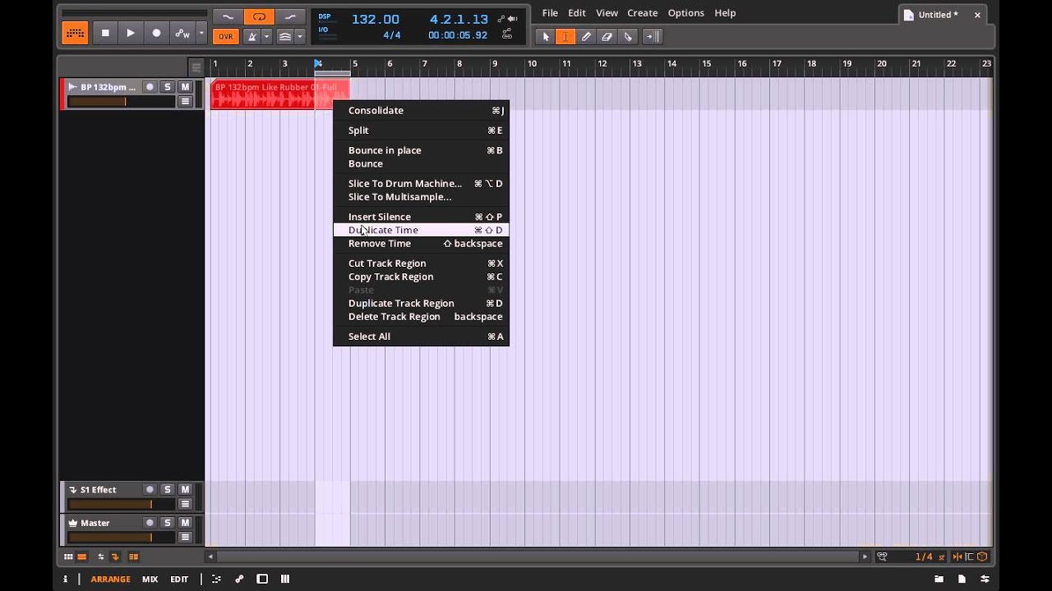Click the automation follow icon in display
Viewport: 1052px width, 591px height.
(509, 19)
